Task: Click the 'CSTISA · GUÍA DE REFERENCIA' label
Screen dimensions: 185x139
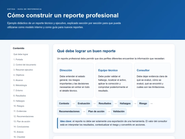Action: [24, 9]
